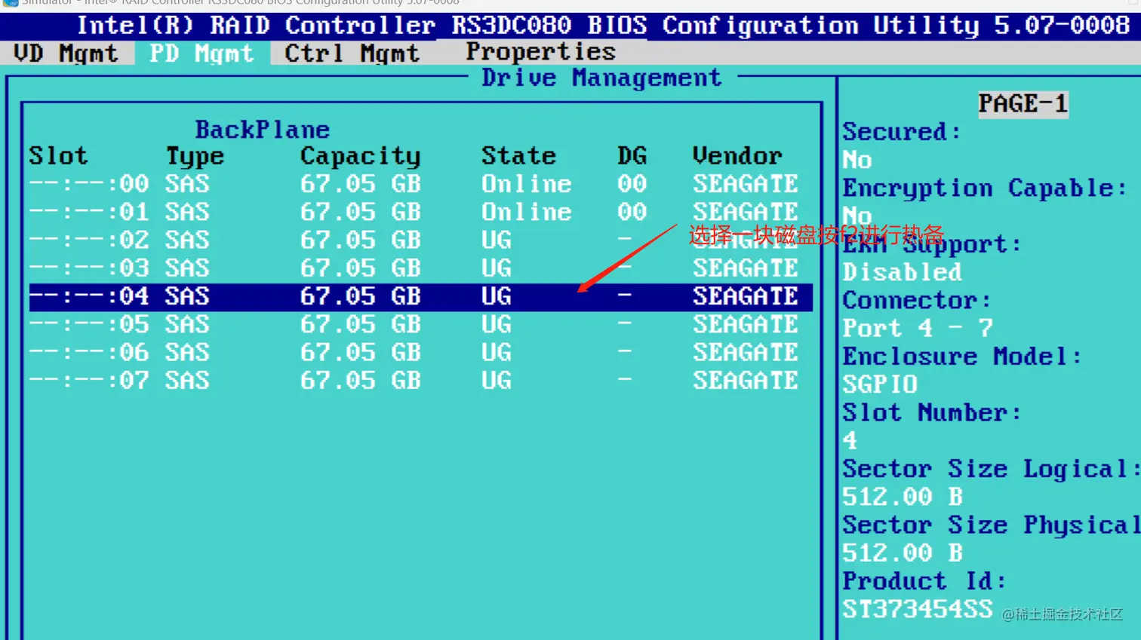Open the VD Mgmt tab
This screenshot has width=1141, height=640.
pos(66,54)
